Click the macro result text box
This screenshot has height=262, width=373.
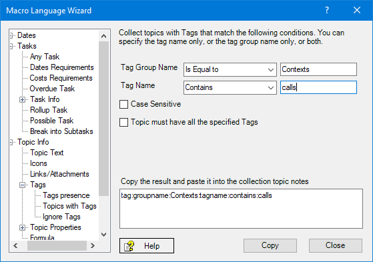click(x=241, y=209)
